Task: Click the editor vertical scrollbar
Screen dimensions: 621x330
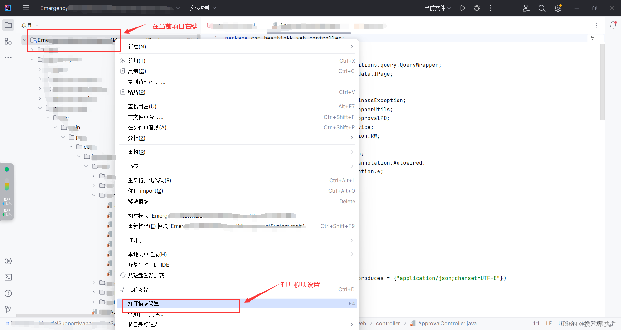Action: (602, 82)
